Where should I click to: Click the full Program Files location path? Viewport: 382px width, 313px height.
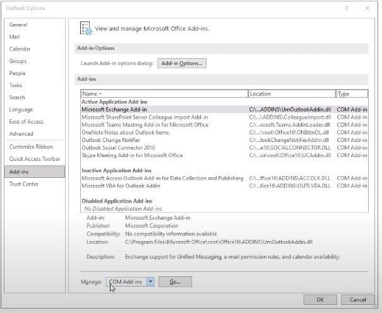pyautogui.click(x=218, y=242)
